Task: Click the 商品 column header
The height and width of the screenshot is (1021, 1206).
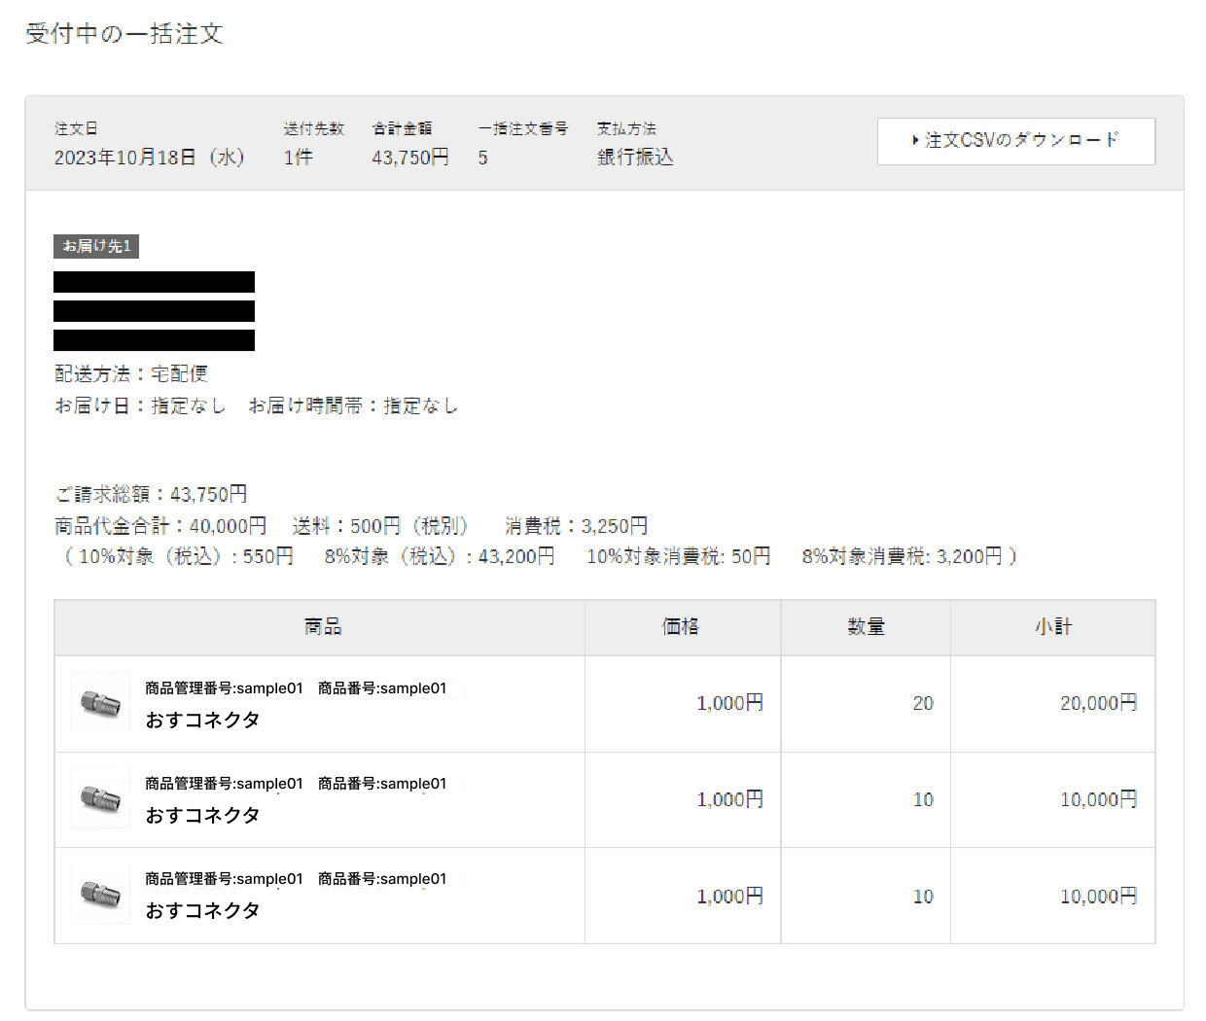Action: pos(322,627)
